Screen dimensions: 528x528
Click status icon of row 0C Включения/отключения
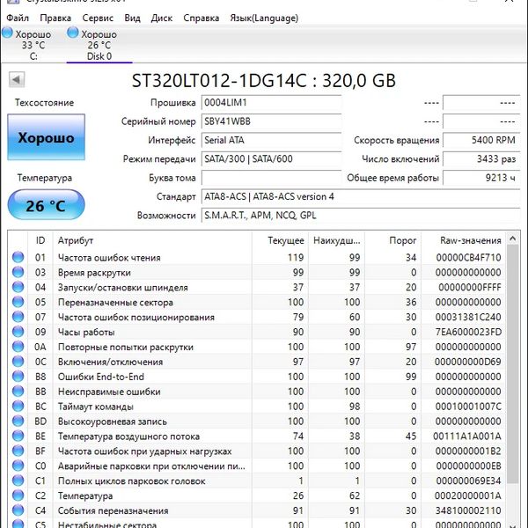(x=18, y=362)
